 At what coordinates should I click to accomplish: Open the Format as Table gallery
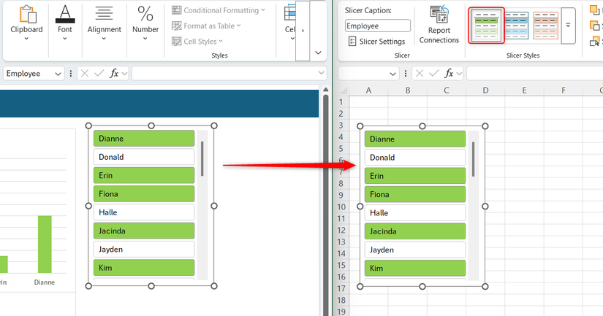[206, 26]
